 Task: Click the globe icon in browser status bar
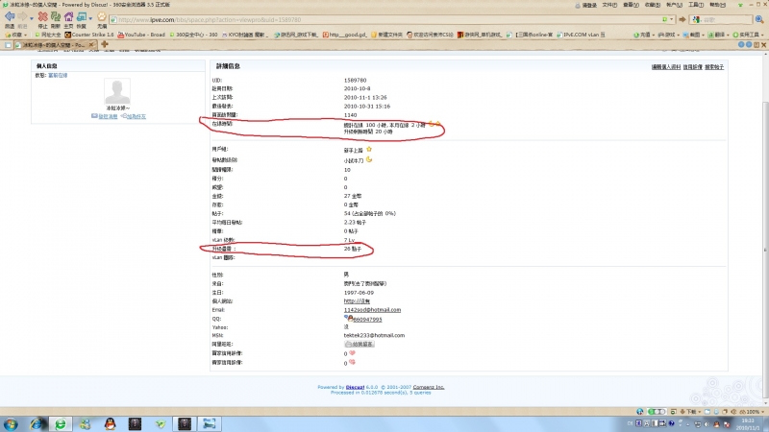(640, 412)
